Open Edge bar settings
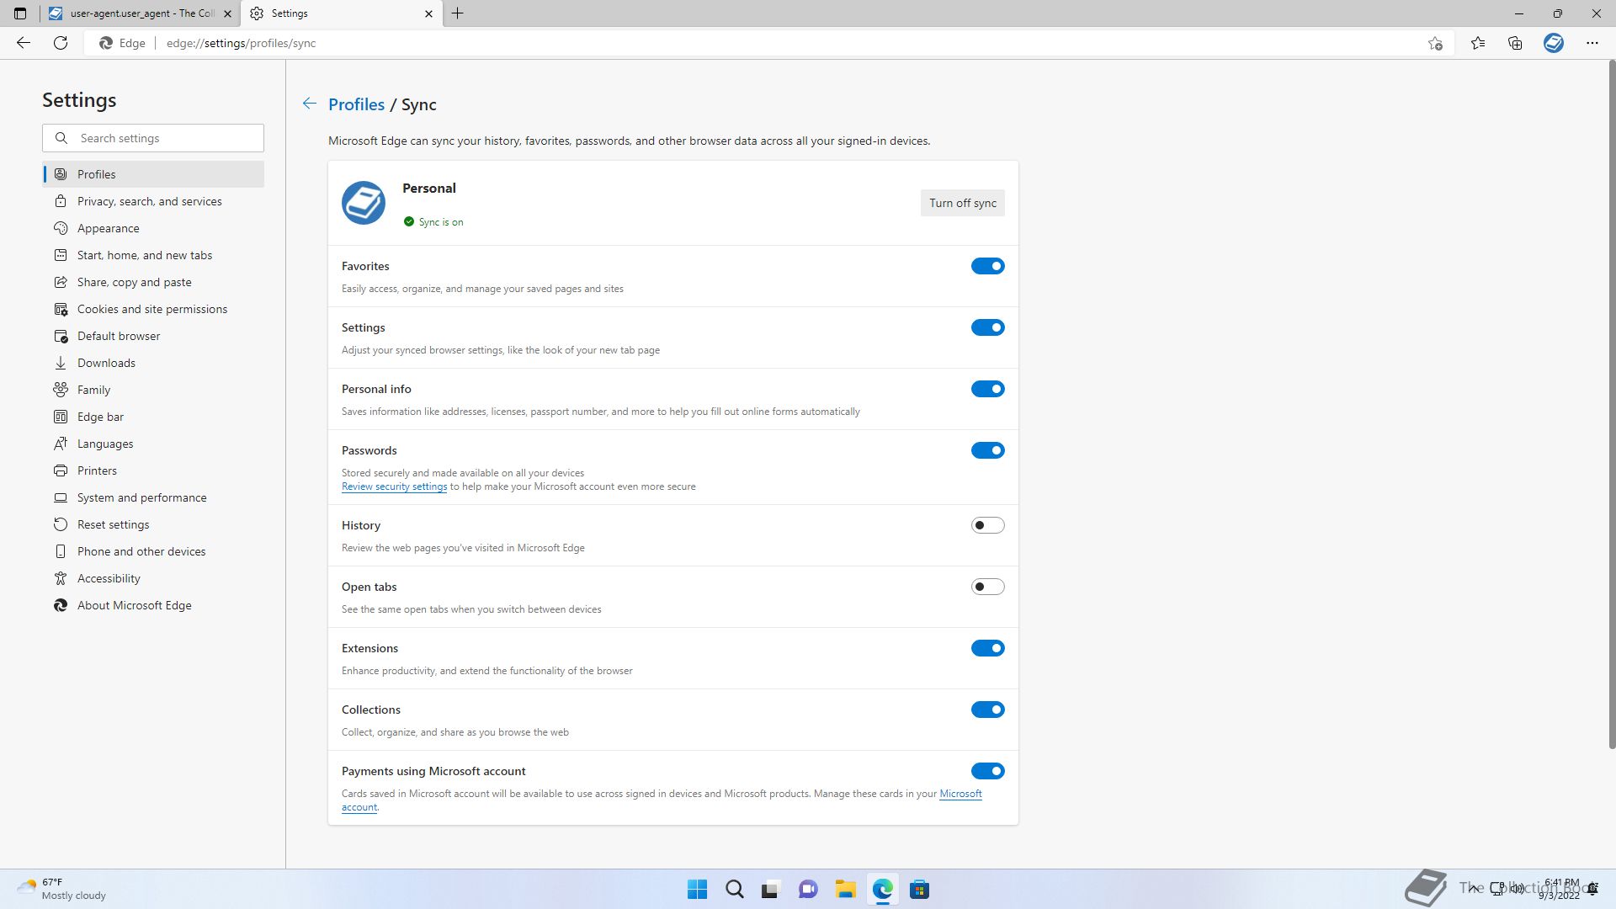1616x909 pixels. click(x=153, y=417)
